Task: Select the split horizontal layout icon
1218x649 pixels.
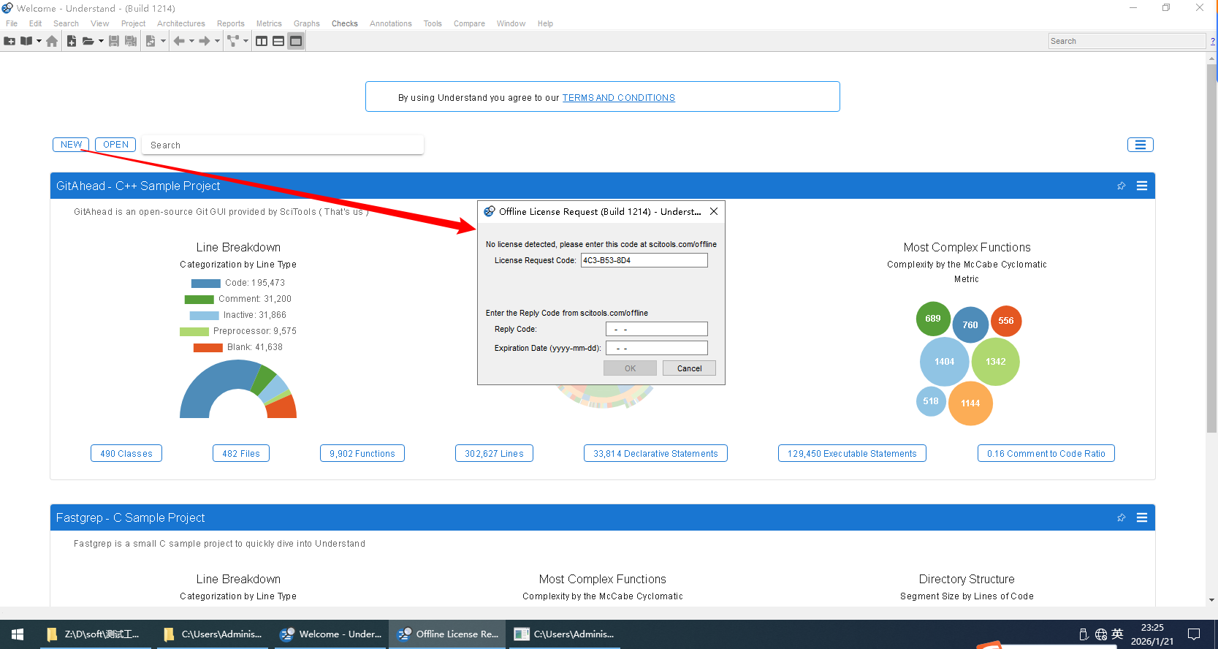Action: click(278, 42)
